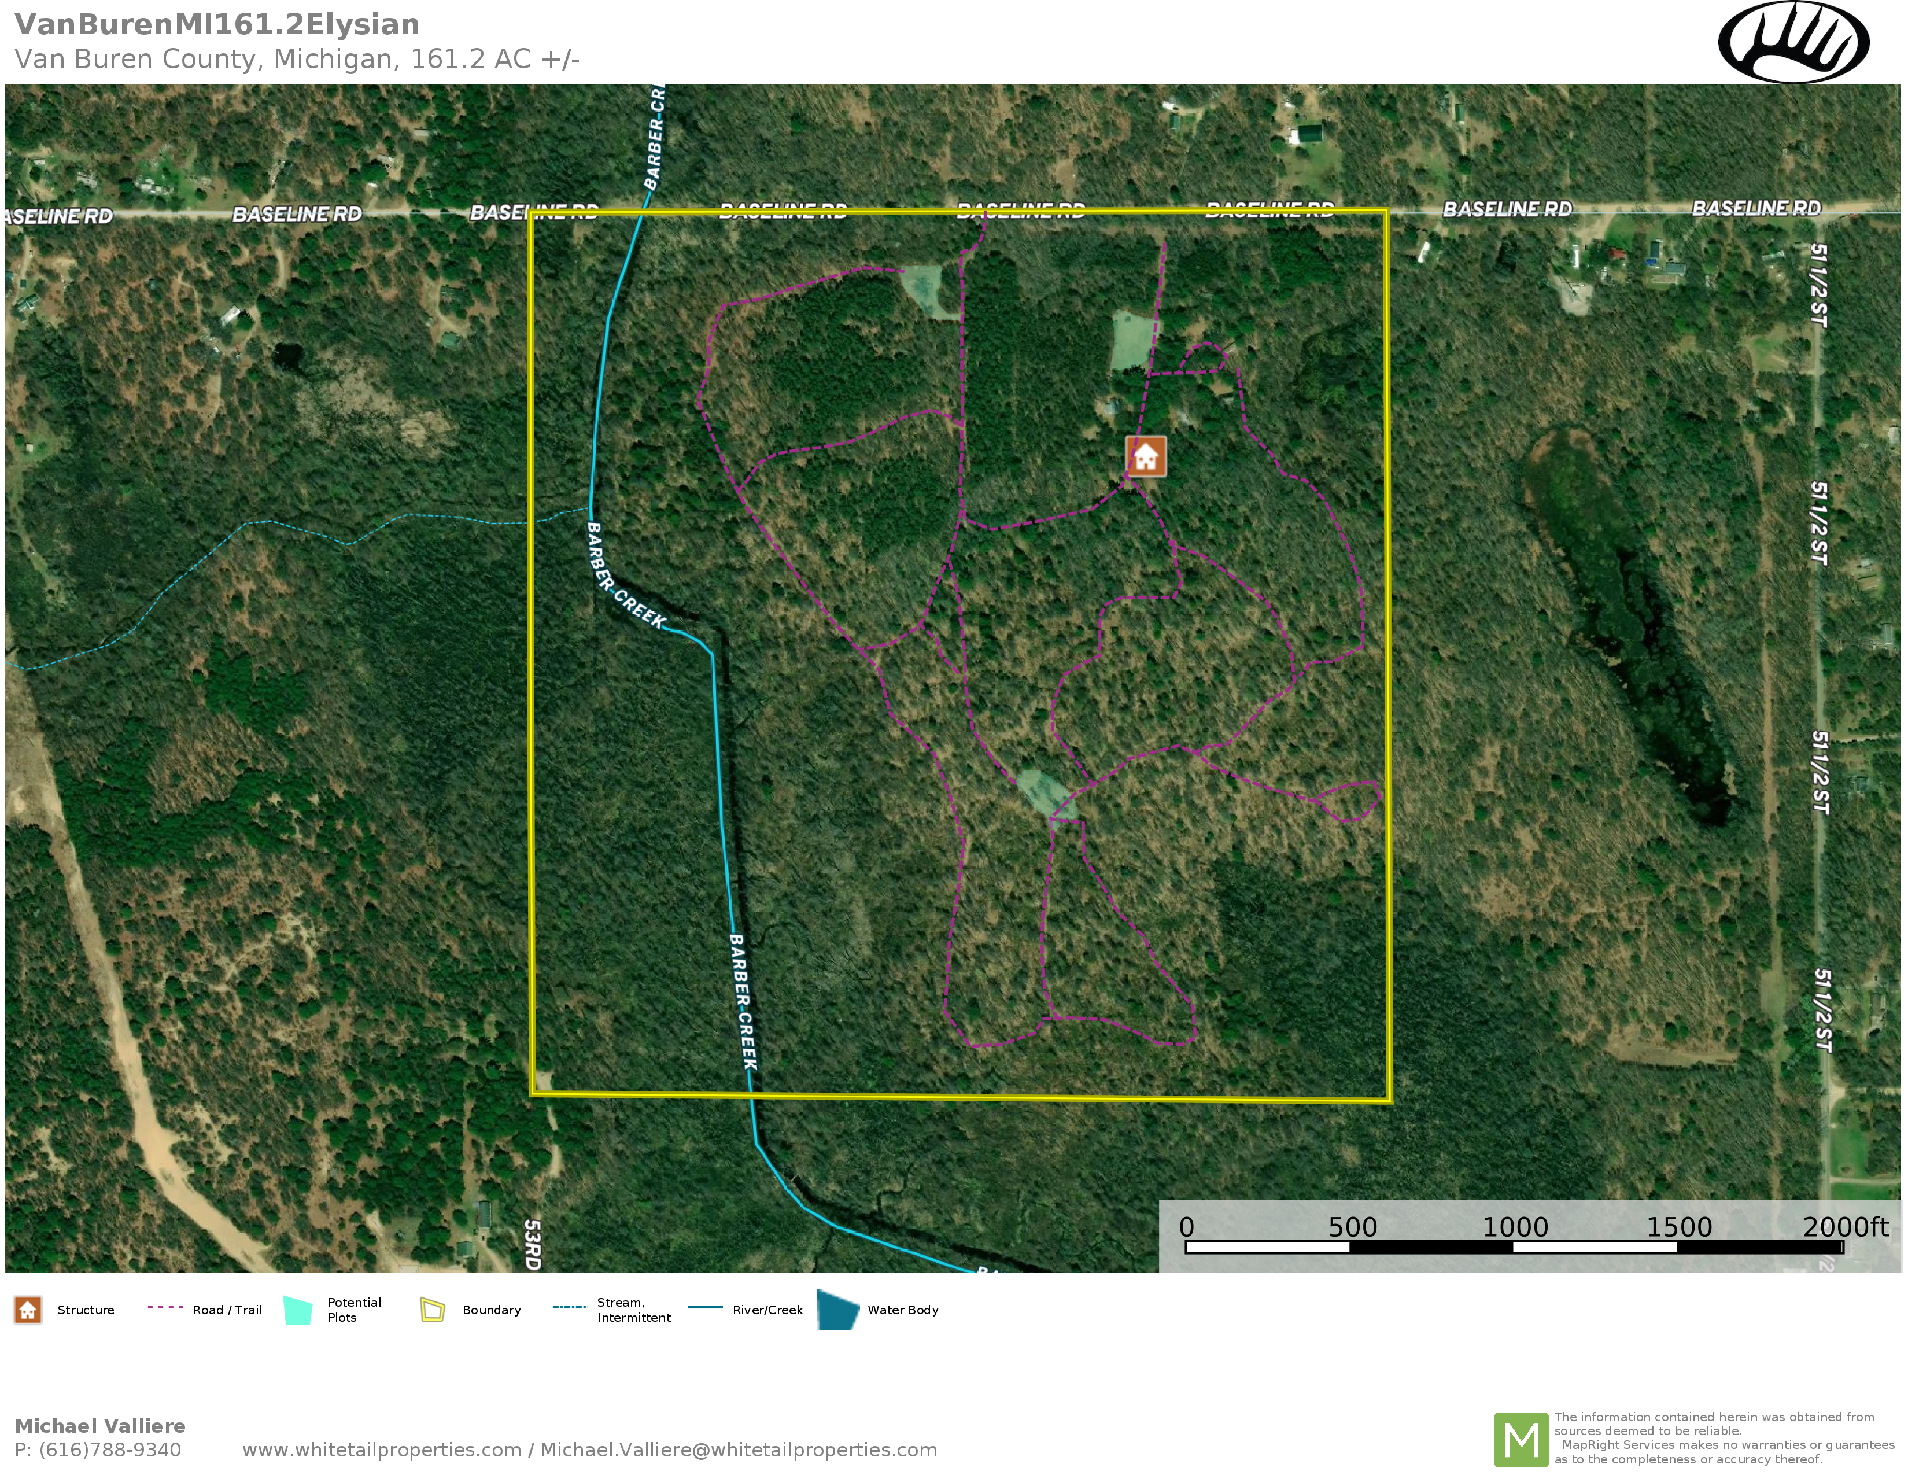Click the River/Creek legend line symbol

click(705, 1308)
